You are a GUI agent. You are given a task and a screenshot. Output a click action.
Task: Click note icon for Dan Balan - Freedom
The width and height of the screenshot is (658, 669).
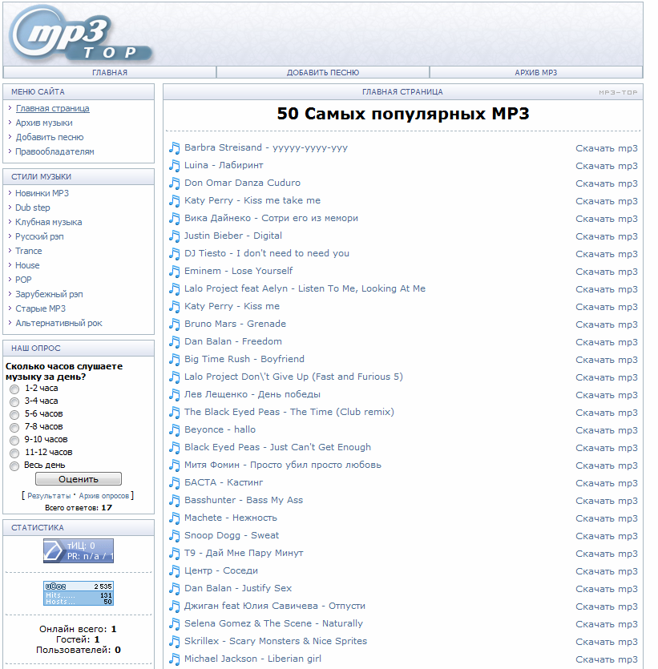pos(174,342)
